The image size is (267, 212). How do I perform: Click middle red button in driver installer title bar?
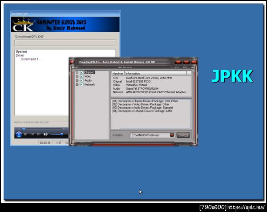(x=186, y=62)
